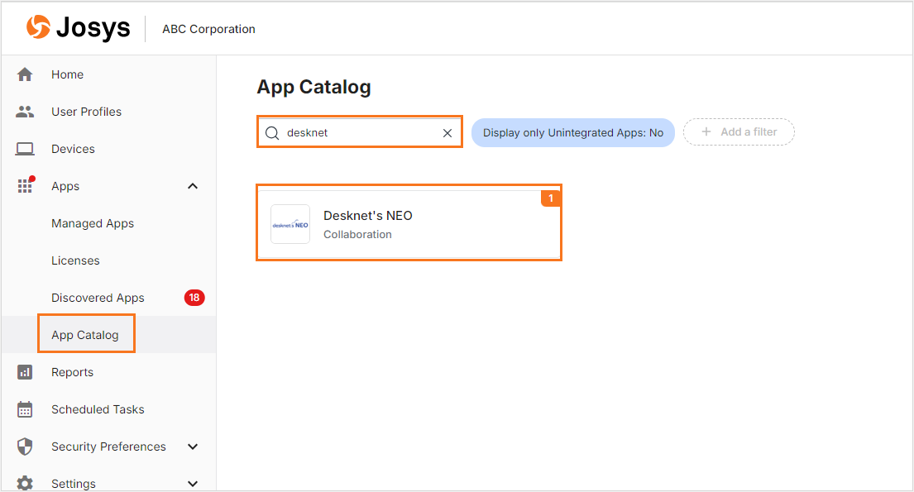Open Managed Apps
This screenshot has height=492, width=914.
tap(93, 223)
